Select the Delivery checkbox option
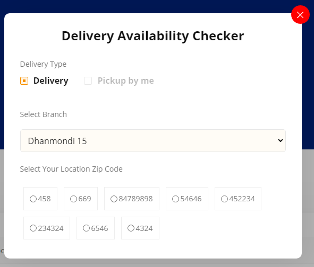Image resolution: width=314 pixels, height=267 pixels. (24, 81)
